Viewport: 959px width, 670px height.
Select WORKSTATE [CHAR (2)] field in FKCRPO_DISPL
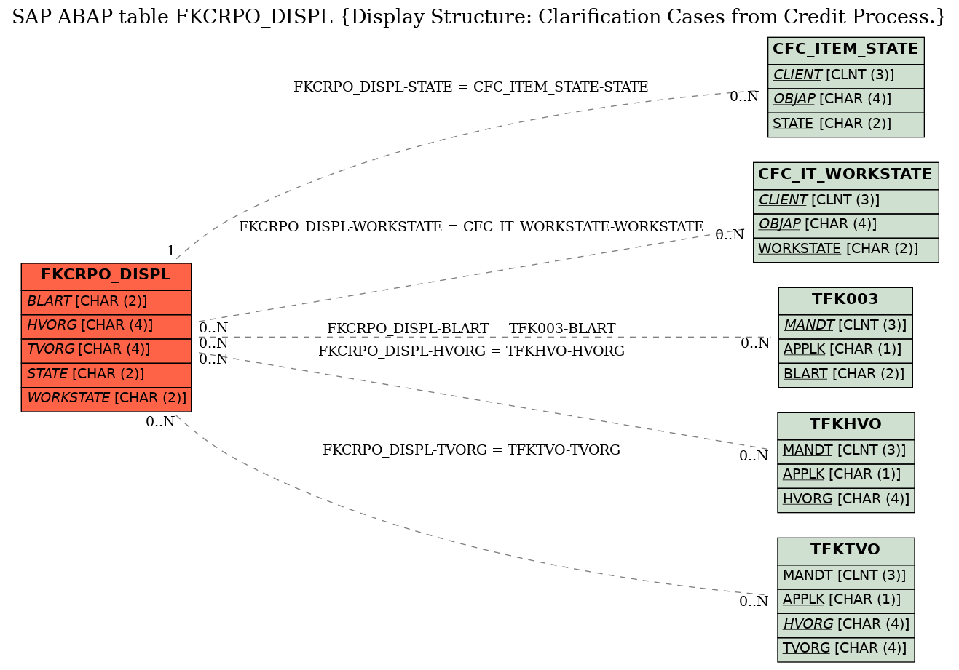click(106, 399)
